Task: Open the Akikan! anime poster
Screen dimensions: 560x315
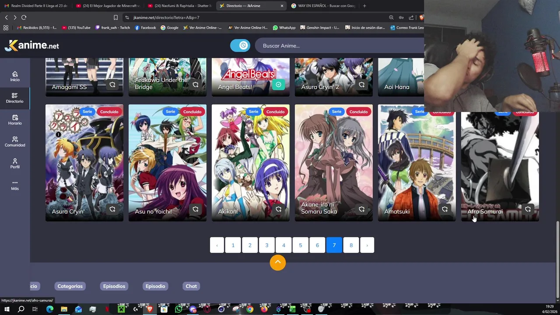Action: 251,163
